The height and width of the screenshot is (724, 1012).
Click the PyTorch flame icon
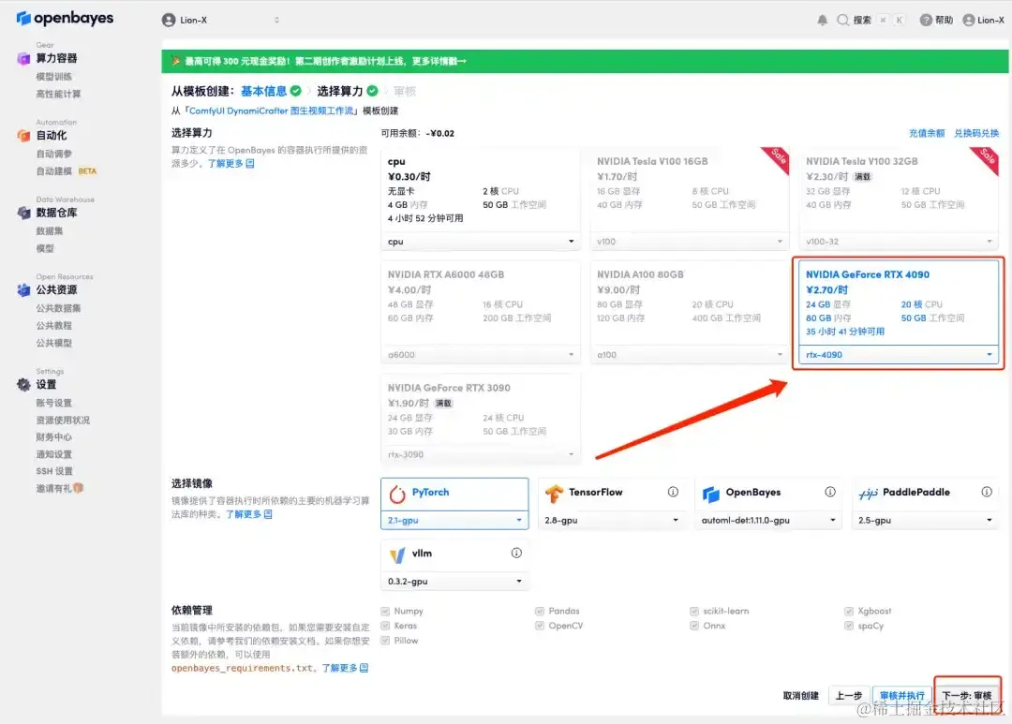click(x=397, y=494)
